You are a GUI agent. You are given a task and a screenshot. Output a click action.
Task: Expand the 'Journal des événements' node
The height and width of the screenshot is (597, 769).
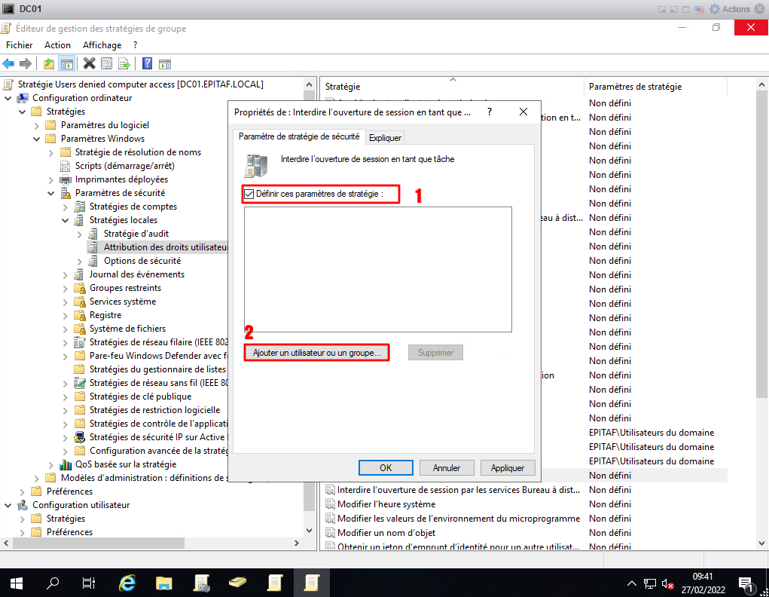pyautogui.click(x=66, y=274)
